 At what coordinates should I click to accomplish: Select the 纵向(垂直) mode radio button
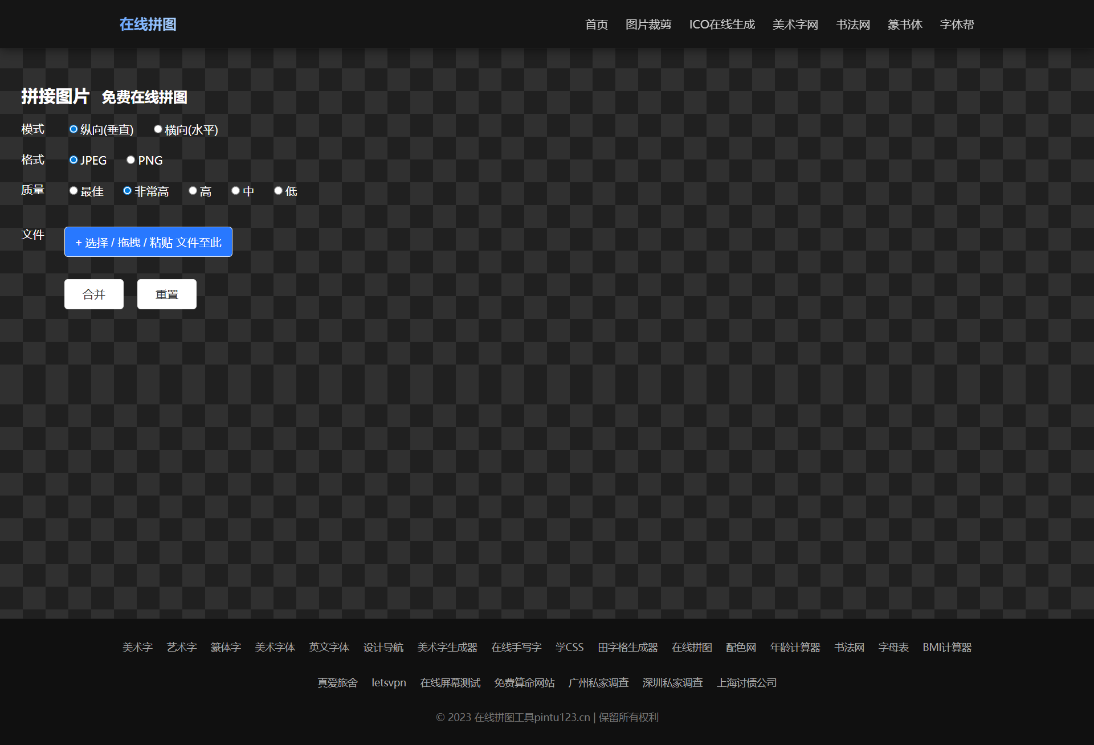click(74, 129)
